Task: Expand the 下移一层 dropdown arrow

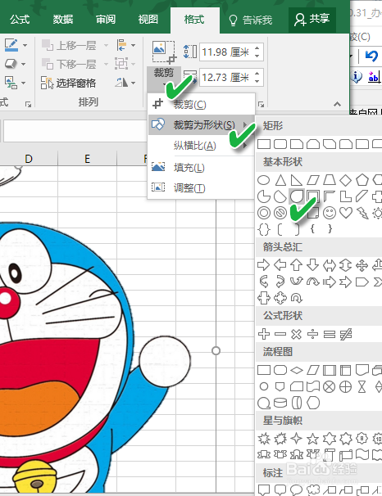Action: [106, 64]
